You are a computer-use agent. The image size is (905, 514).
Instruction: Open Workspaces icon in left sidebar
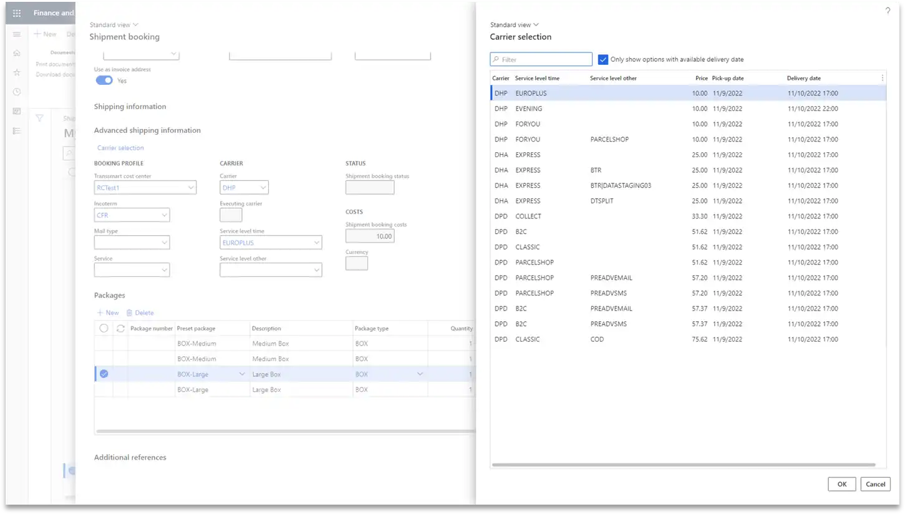(17, 111)
